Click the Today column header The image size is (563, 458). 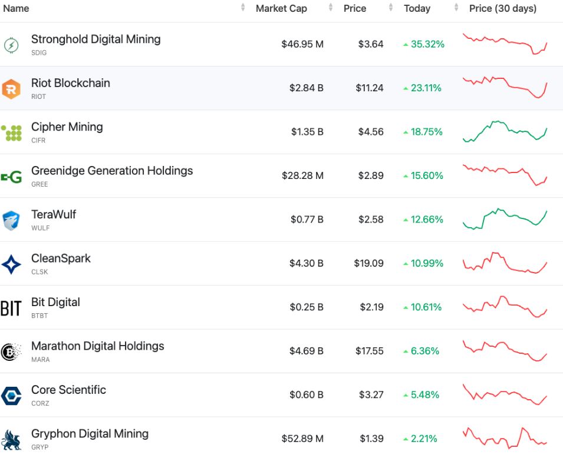click(x=417, y=8)
